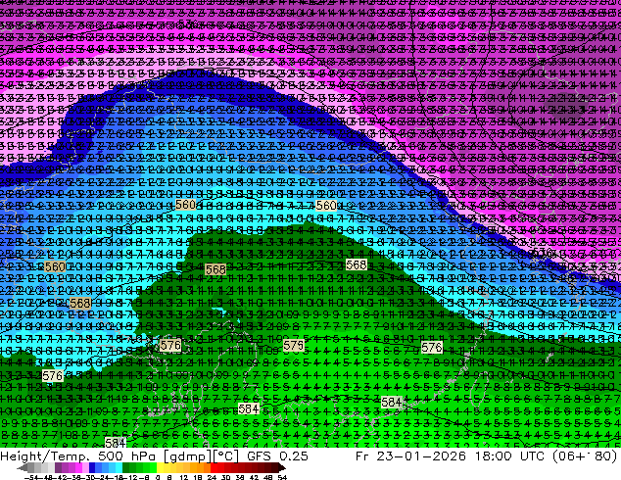Click the 'UTC' timezone label

pyautogui.click(x=533, y=456)
